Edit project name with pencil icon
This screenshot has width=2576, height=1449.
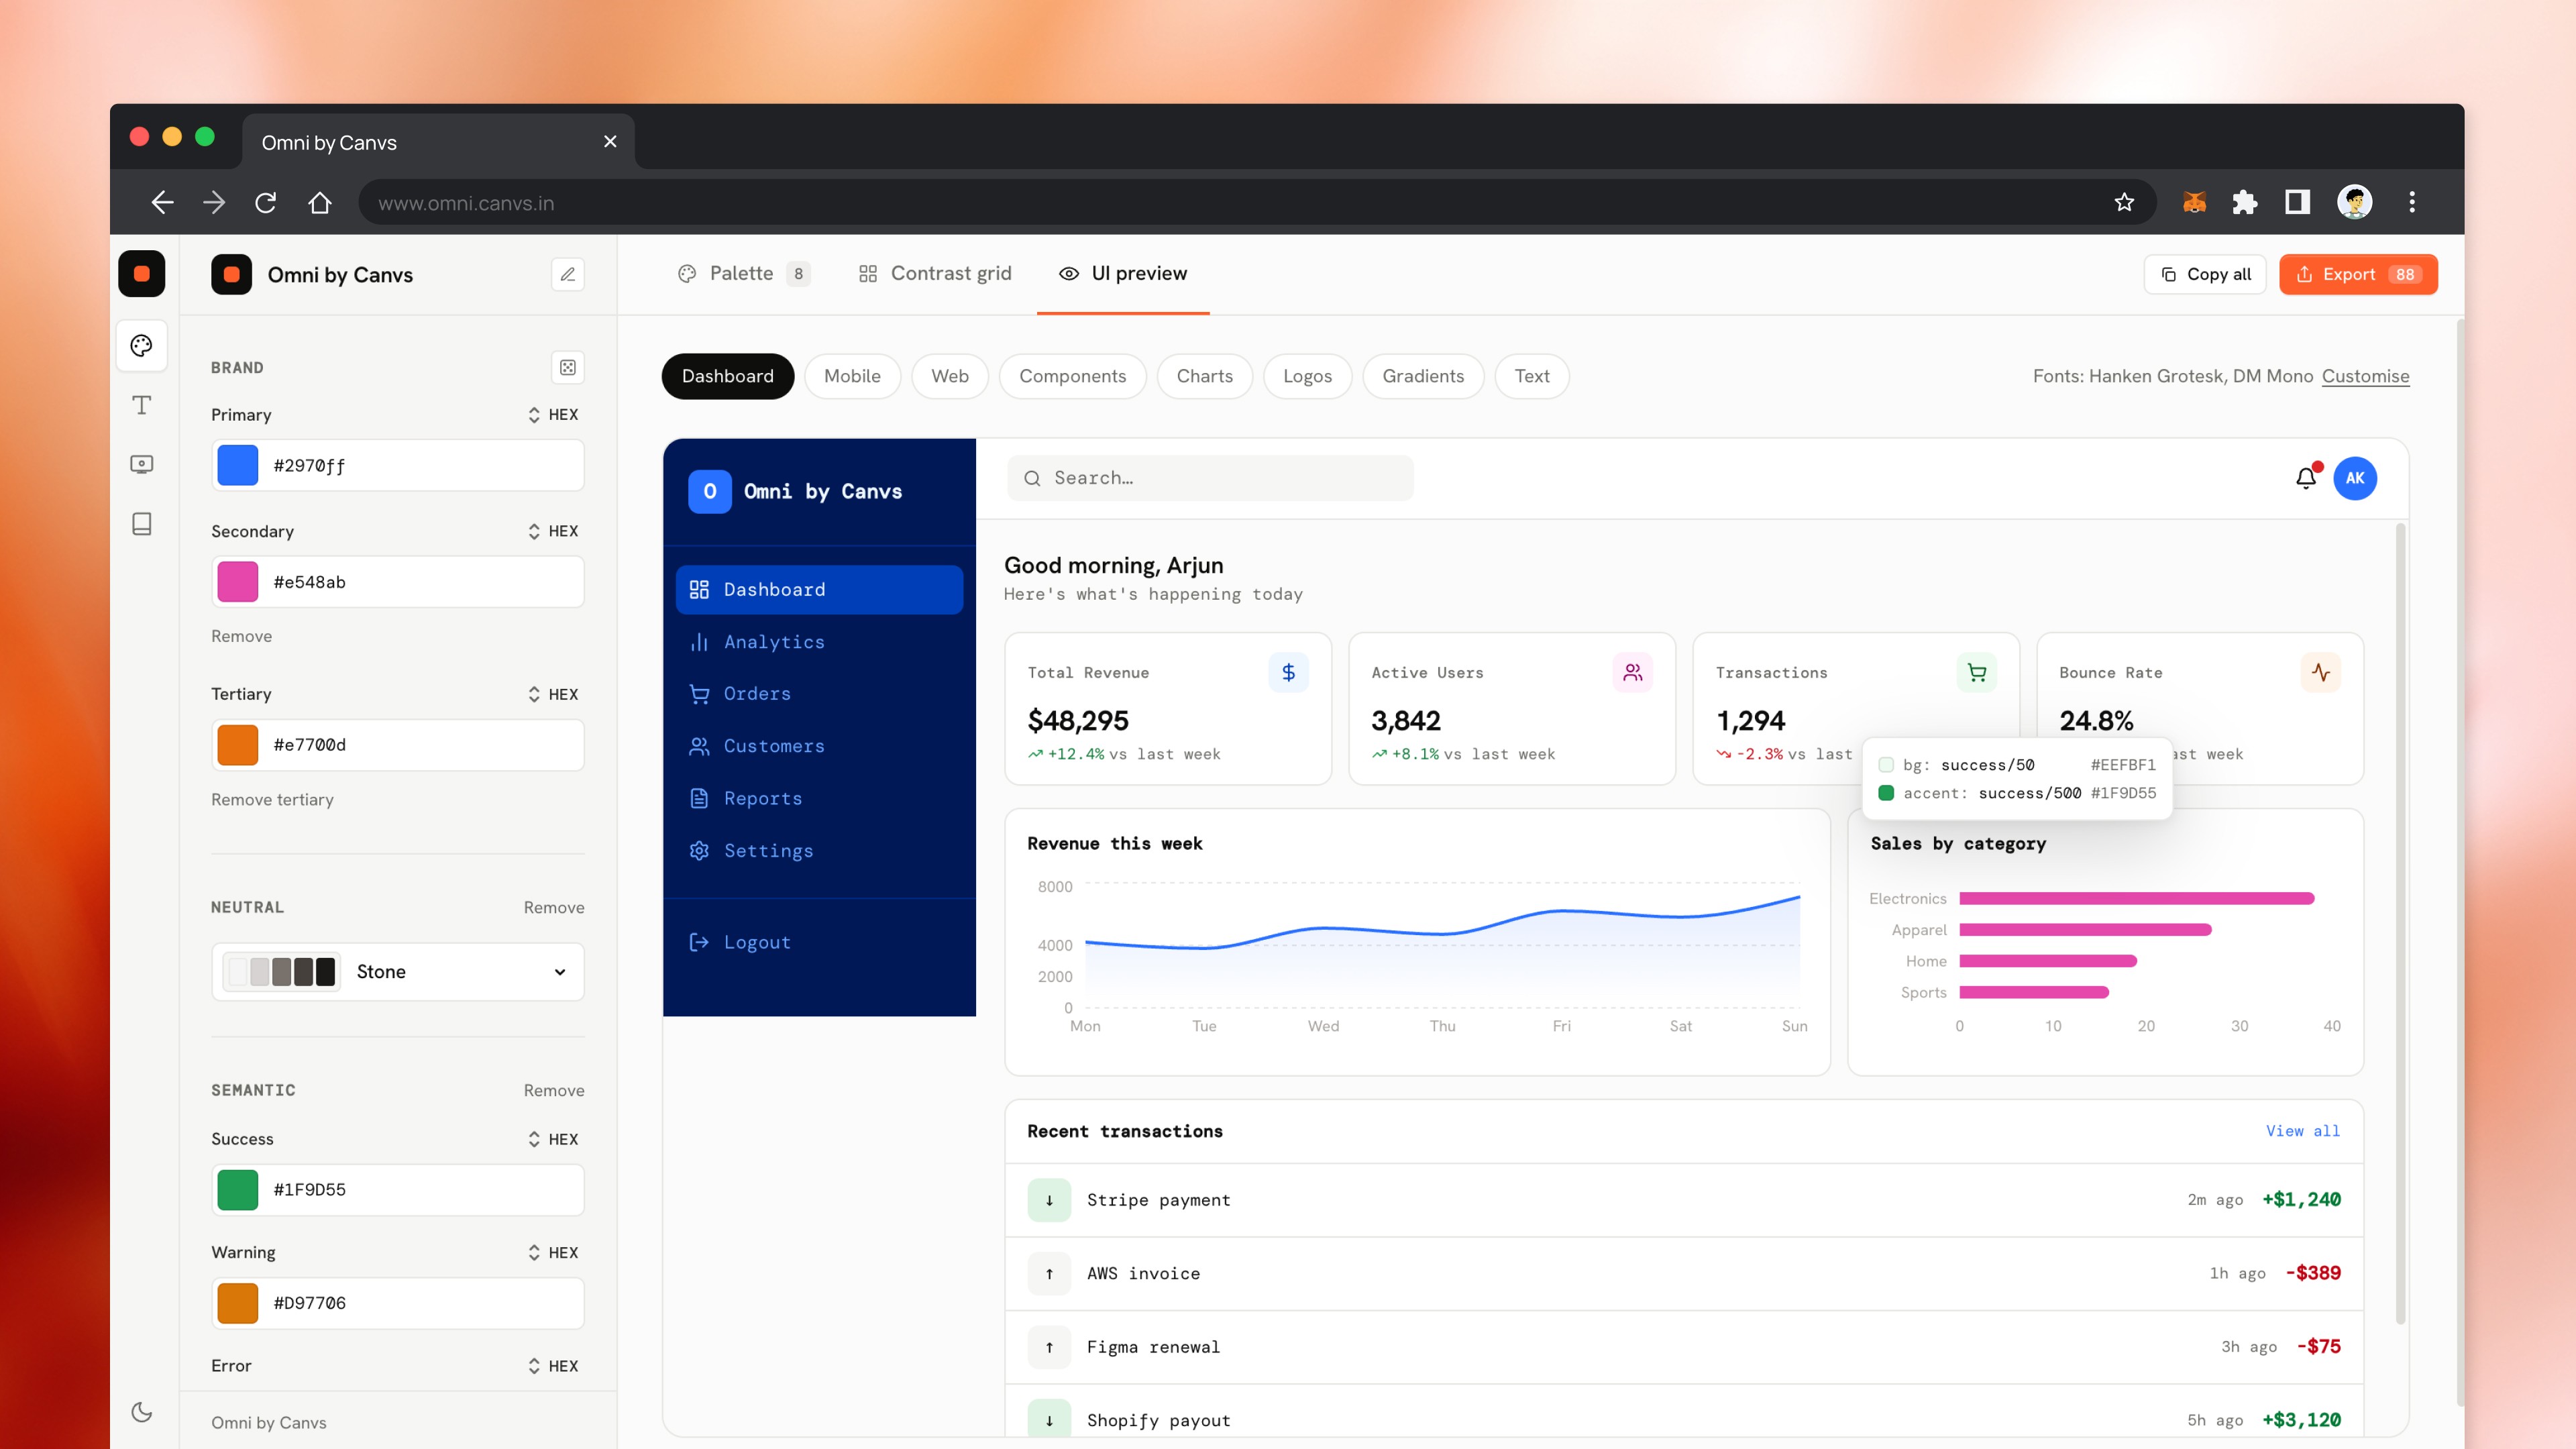coord(567,275)
